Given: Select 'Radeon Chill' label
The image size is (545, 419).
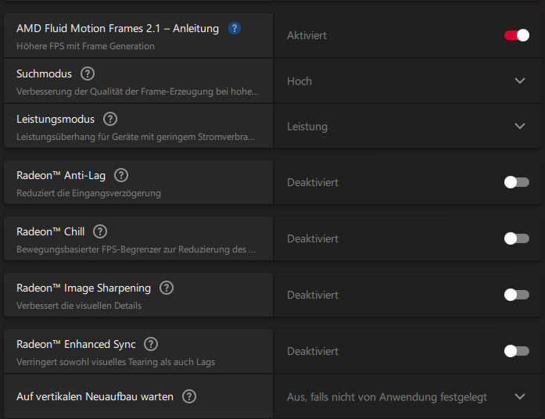Looking at the screenshot, I should [x=50, y=231].
